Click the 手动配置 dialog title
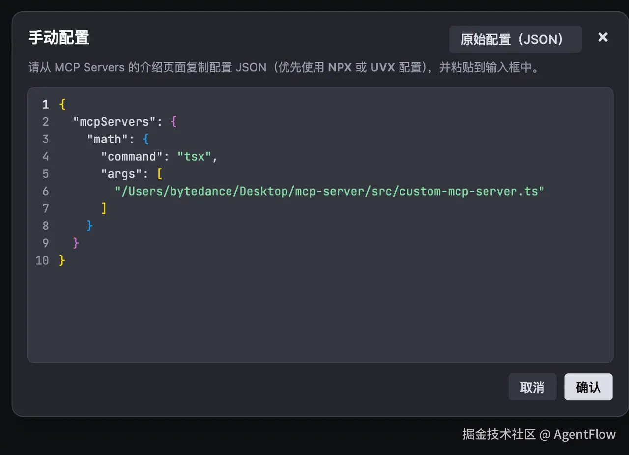This screenshot has width=629, height=455. 59,37
